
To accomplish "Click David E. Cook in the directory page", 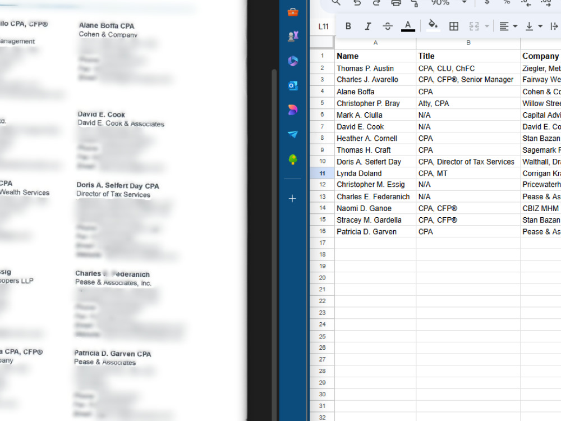I will [101, 115].
